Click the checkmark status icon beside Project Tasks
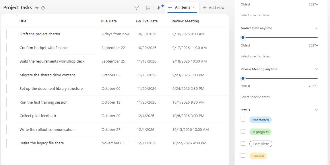 pyautogui.click(x=43, y=8)
